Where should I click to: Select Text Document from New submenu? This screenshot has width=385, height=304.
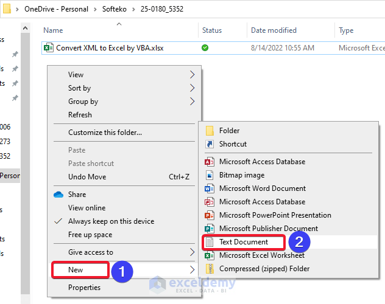pos(244,242)
